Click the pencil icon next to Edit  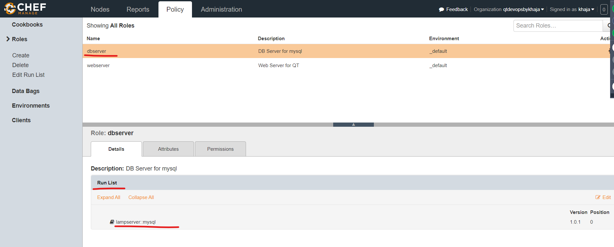pyautogui.click(x=598, y=197)
